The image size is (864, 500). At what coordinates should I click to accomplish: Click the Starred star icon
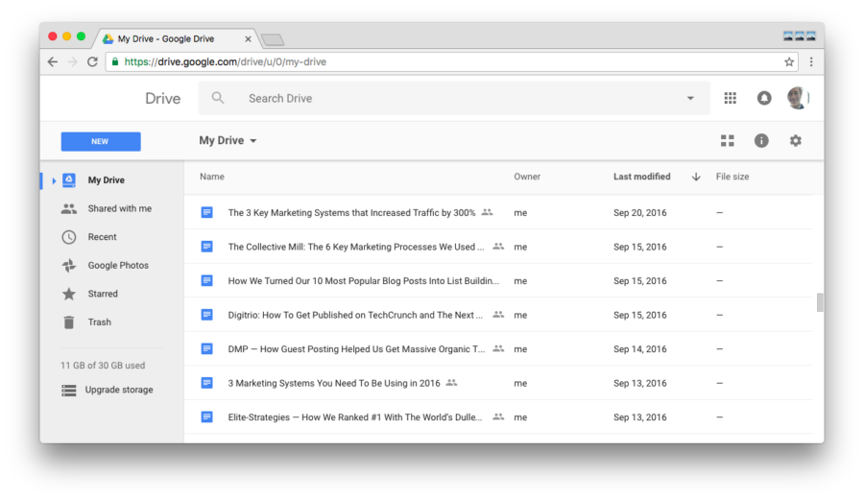point(69,294)
